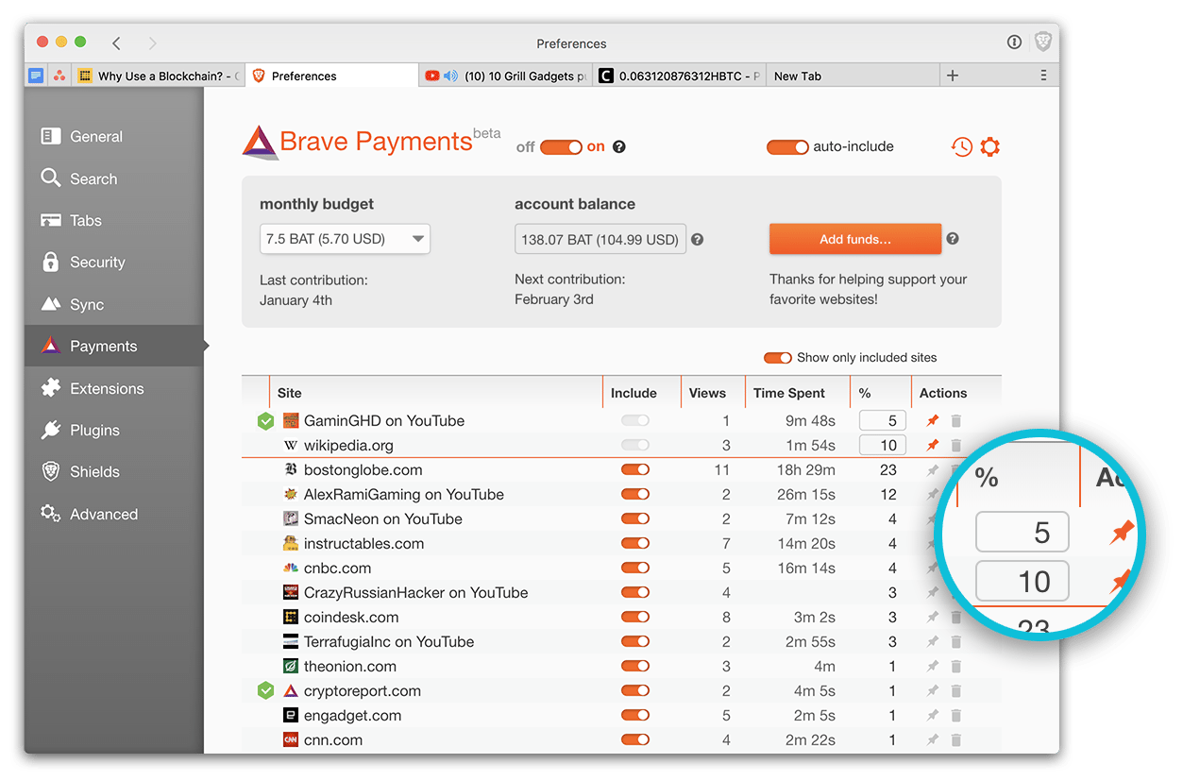Viewport: 1183px width, 781px height.
Task: Click the circular info icon beside Brave lion
Action: point(1014,42)
